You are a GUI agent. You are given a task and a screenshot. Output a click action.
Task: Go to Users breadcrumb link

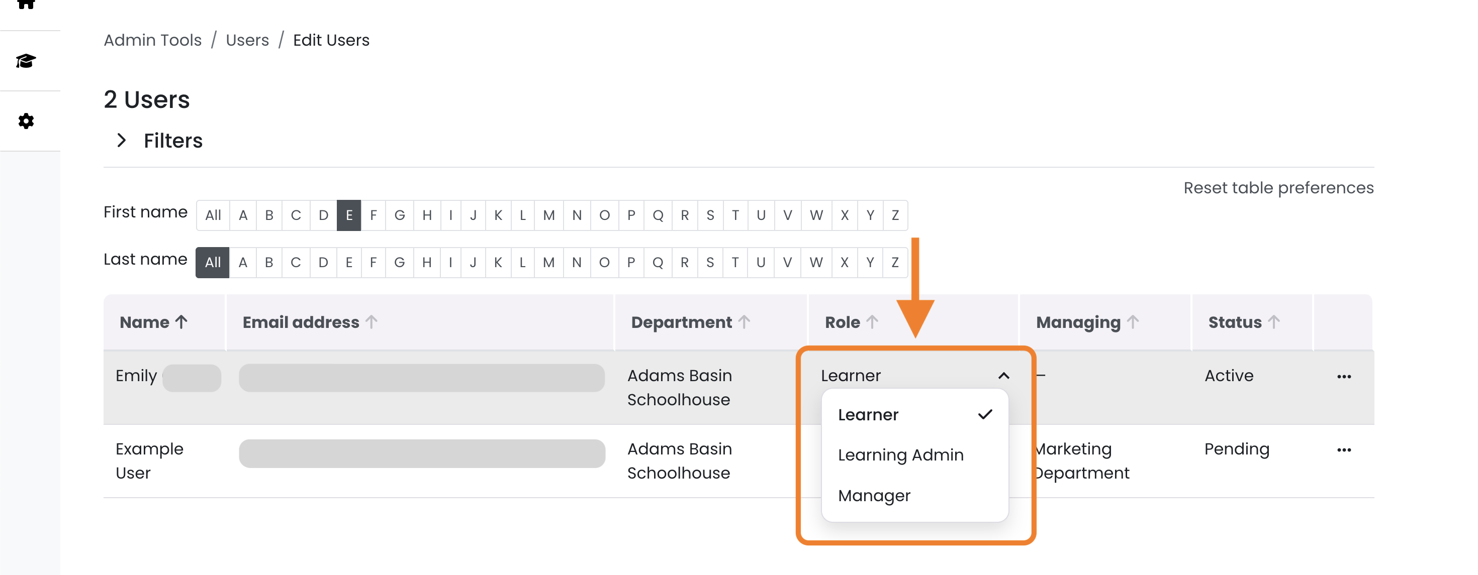tap(247, 40)
